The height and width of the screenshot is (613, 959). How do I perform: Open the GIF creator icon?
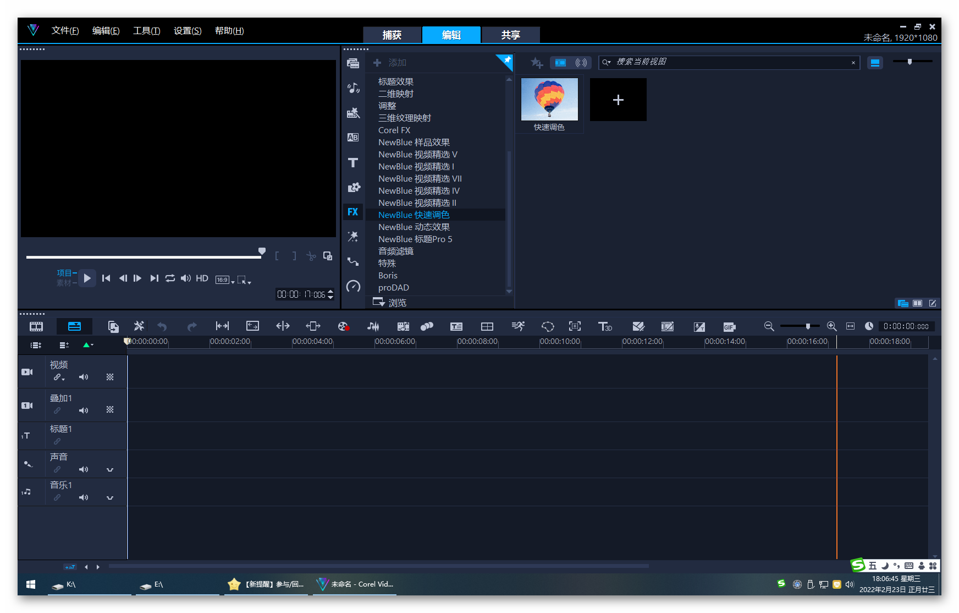pyautogui.click(x=729, y=327)
